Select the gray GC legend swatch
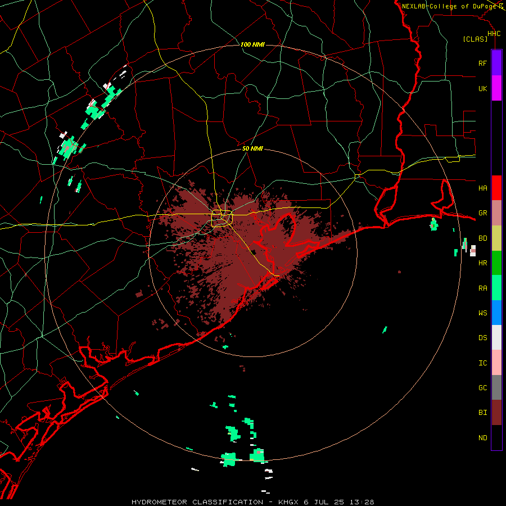Image resolution: width=506 pixels, height=506 pixels. coord(496,387)
